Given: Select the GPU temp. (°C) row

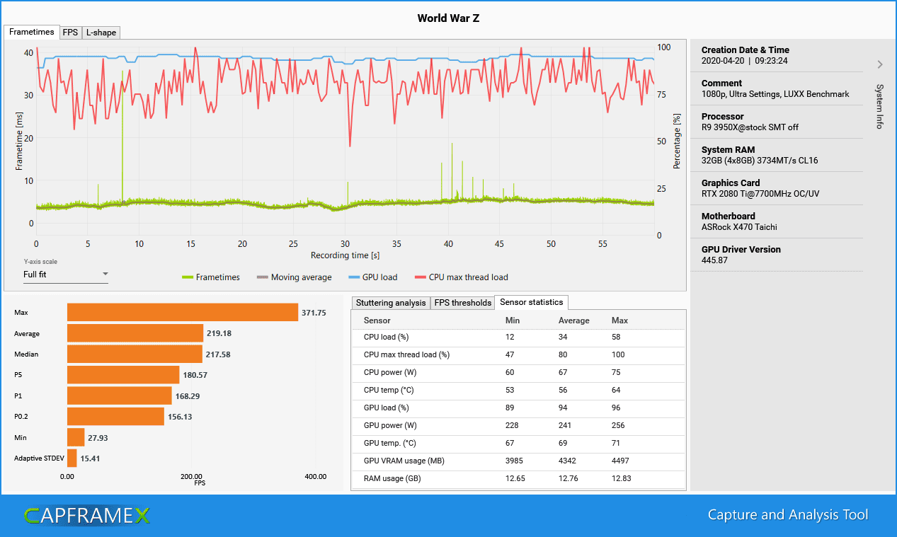Looking at the screenshot, I should (518, 444).
